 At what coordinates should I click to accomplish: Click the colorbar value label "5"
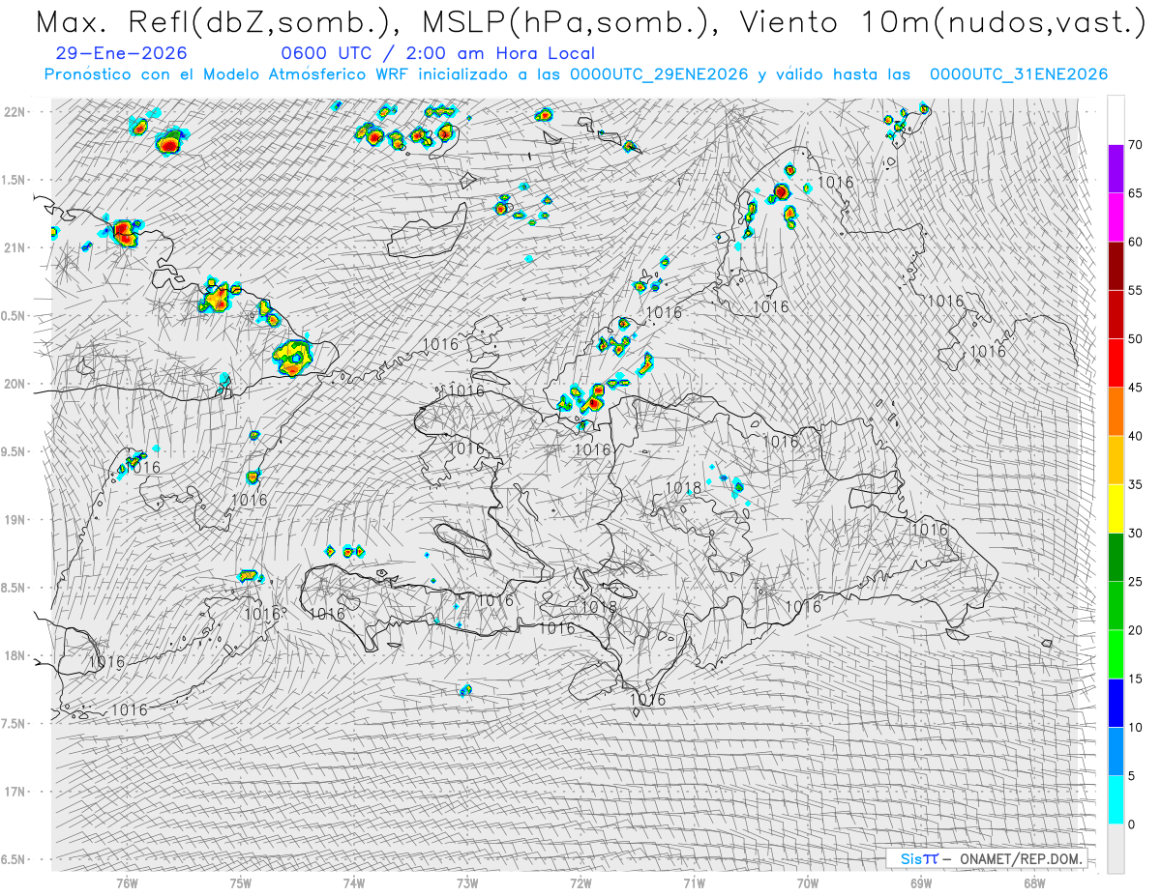[x=1132, y=775]
